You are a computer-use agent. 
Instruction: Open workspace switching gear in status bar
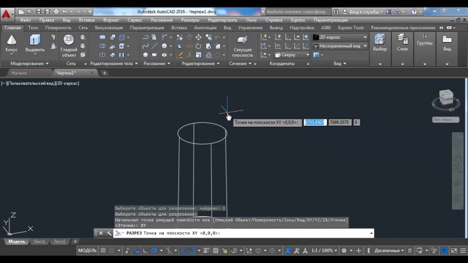344,251
